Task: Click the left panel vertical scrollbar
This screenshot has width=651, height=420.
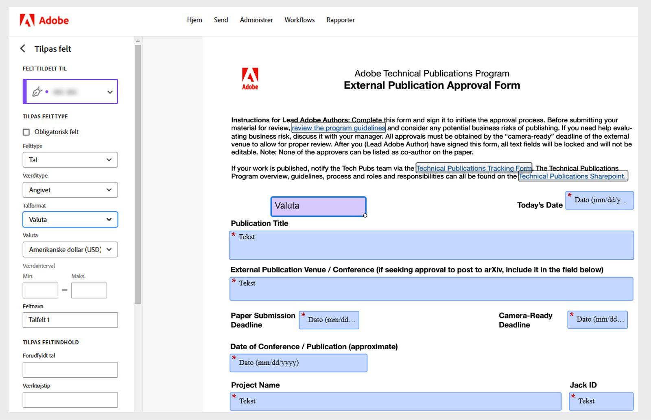Action: 138,174
